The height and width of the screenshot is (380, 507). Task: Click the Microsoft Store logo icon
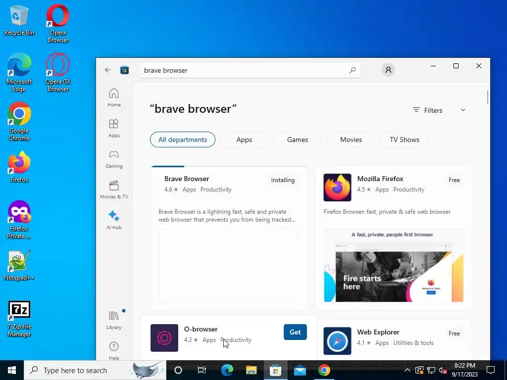point(124,70)
